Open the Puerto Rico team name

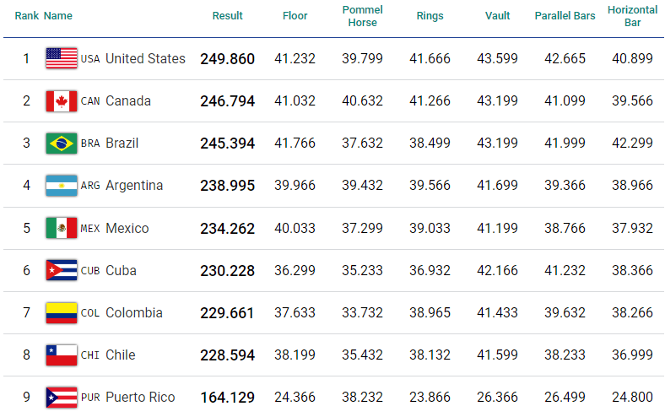tap(140, 398)
